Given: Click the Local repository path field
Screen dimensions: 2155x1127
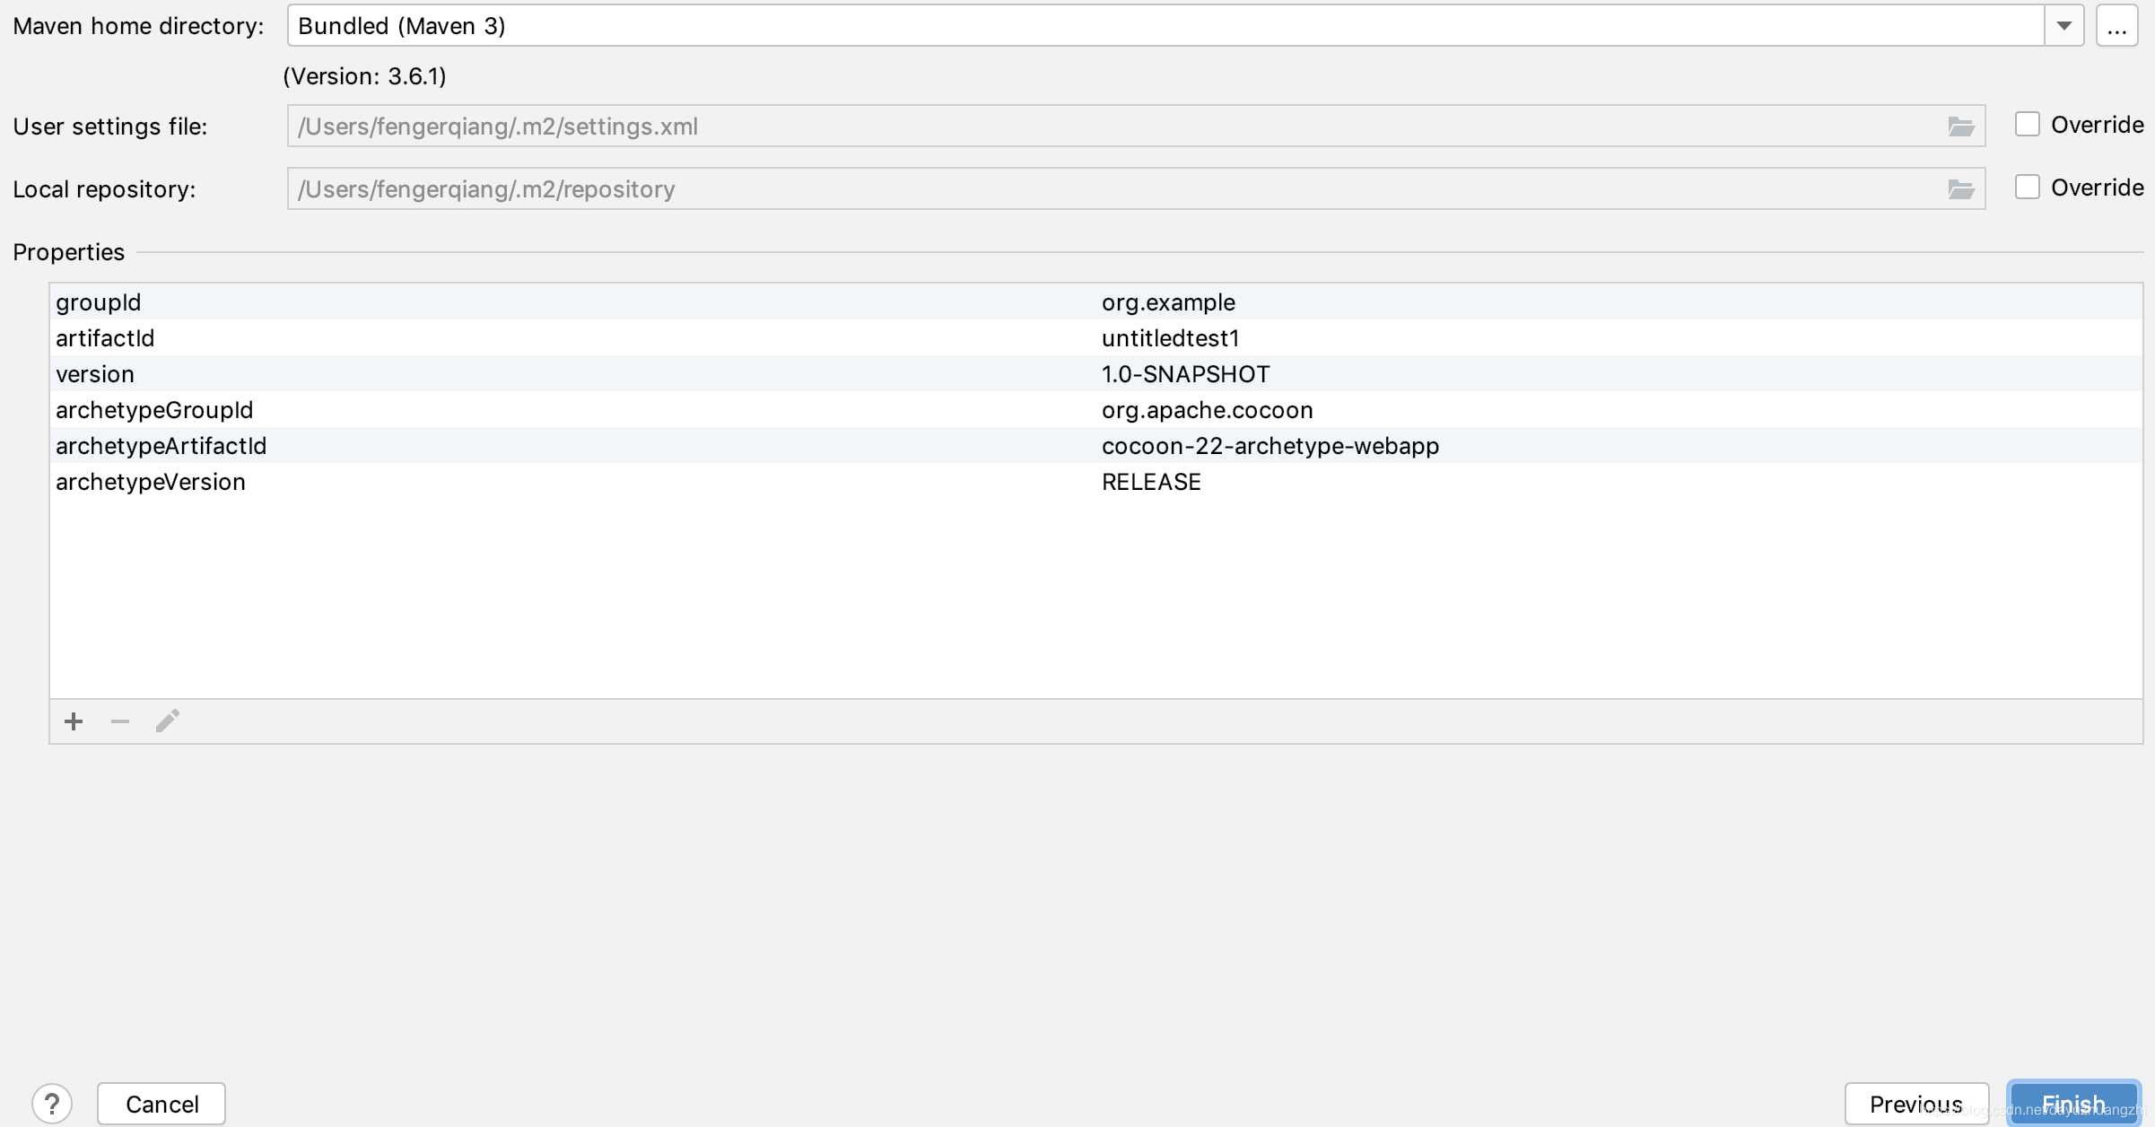Looking at the screenshot, I should point(1112,189).
